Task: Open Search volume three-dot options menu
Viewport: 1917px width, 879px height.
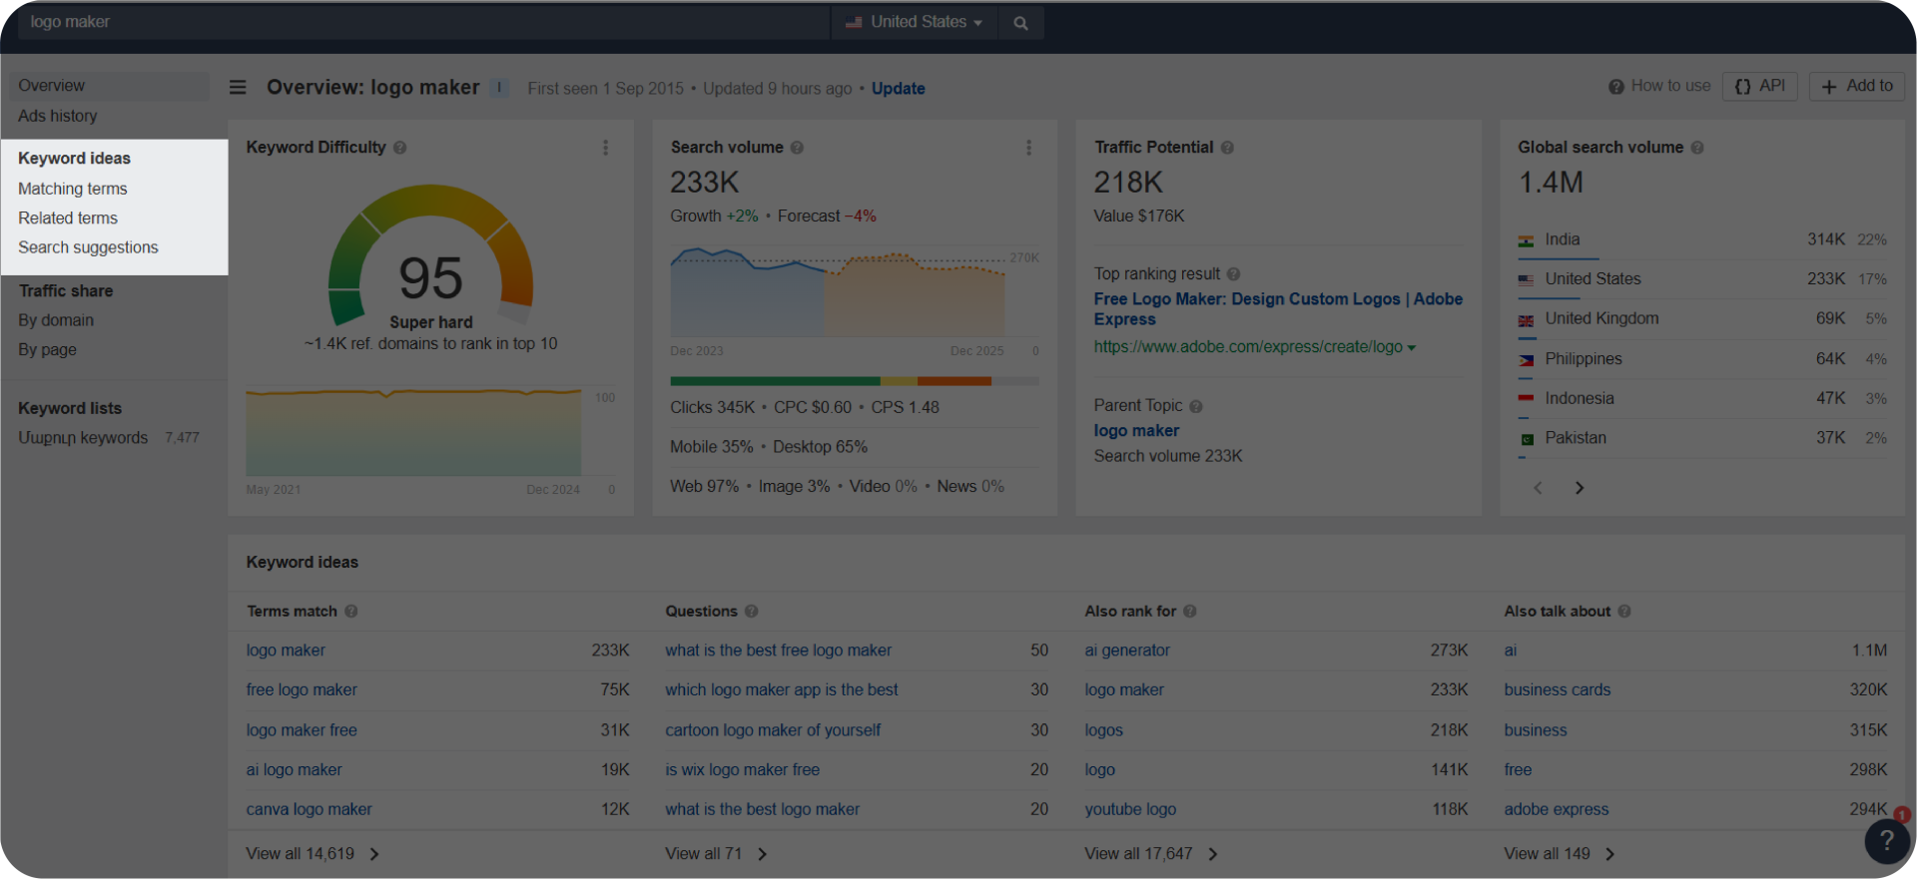Action: click(1028, 148)
